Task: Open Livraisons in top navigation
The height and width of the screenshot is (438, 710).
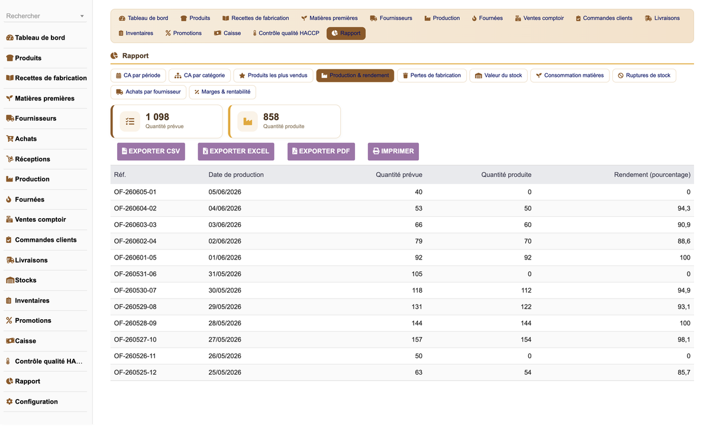Action: coord(662,18)
